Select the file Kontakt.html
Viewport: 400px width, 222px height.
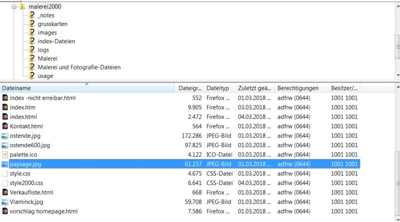pyautogui.click(x=26, y=126)
